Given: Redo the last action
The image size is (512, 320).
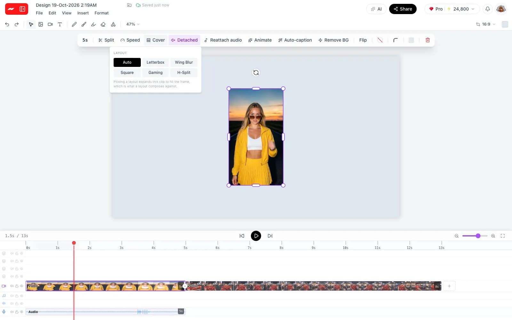Looking at the screenshot, I should click(x=17, y=24).
